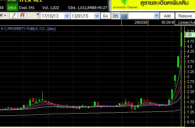Select the pencil drawing tool icon

[x=14, y=16]
